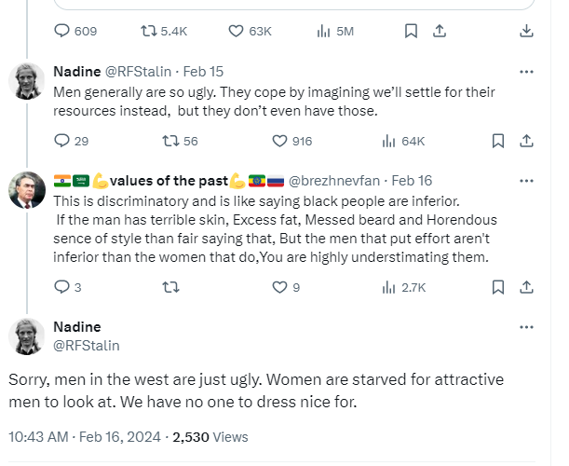Reply to Nadine's Feb 15 tweet
Screen dimensions: 569x466
click(62, 142)
